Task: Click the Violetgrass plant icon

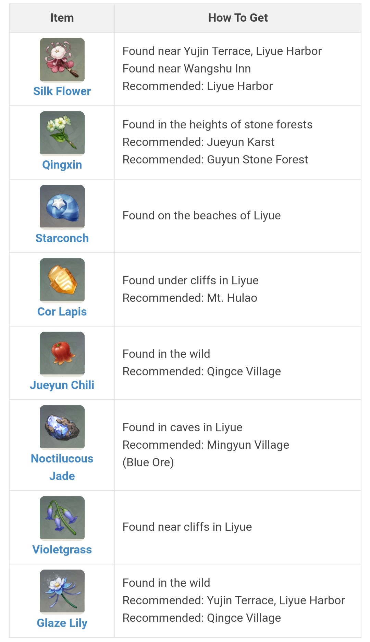Action: coord(62,518)
